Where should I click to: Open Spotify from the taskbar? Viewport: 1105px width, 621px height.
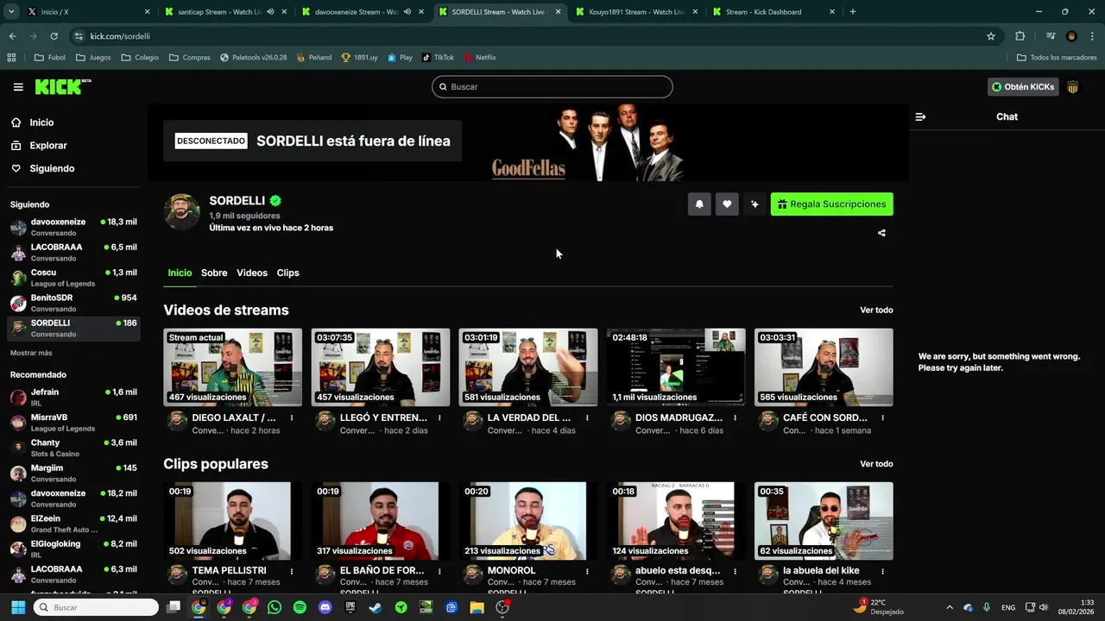click(300, 607)
